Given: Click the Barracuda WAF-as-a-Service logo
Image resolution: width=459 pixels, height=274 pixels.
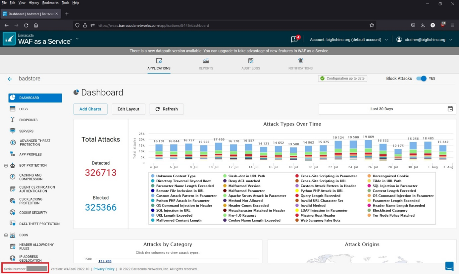Looking at the screenshot, I should point(37,39).
